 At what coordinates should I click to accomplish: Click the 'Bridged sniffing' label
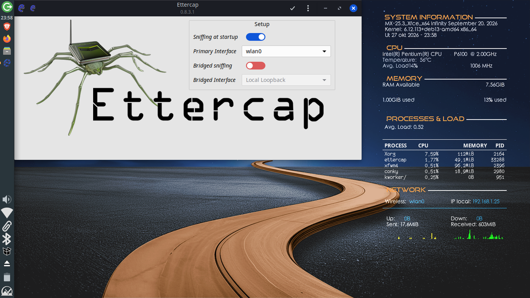(212, 65)
